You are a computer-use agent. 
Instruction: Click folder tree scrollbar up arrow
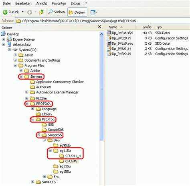(102, 34)
